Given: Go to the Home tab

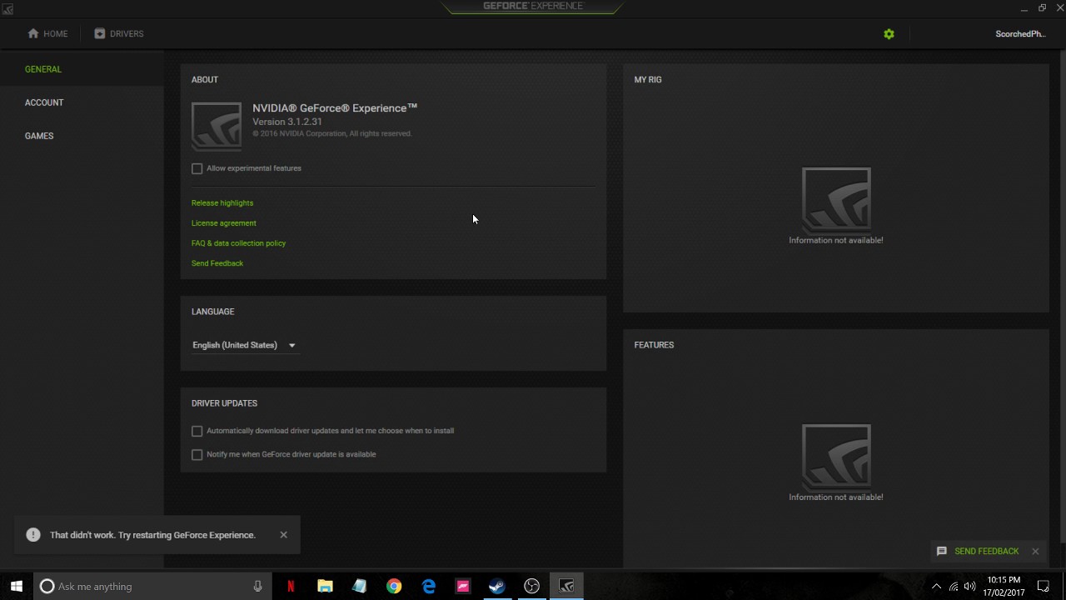Looking at the screenshot, I should (x=47, y=33).
